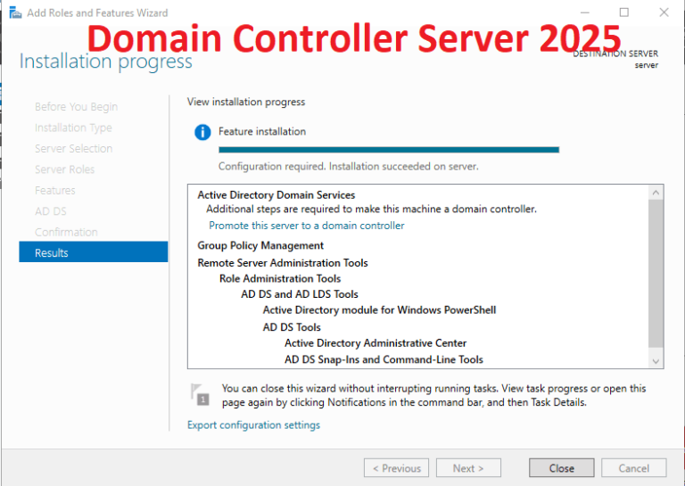The height and width of the screenshot is (486, 685).
Task: Minimize the wizard window
Action: tap(585, 12)
